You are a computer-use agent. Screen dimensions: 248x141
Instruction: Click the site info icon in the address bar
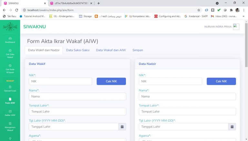click(x=24, y=10)
